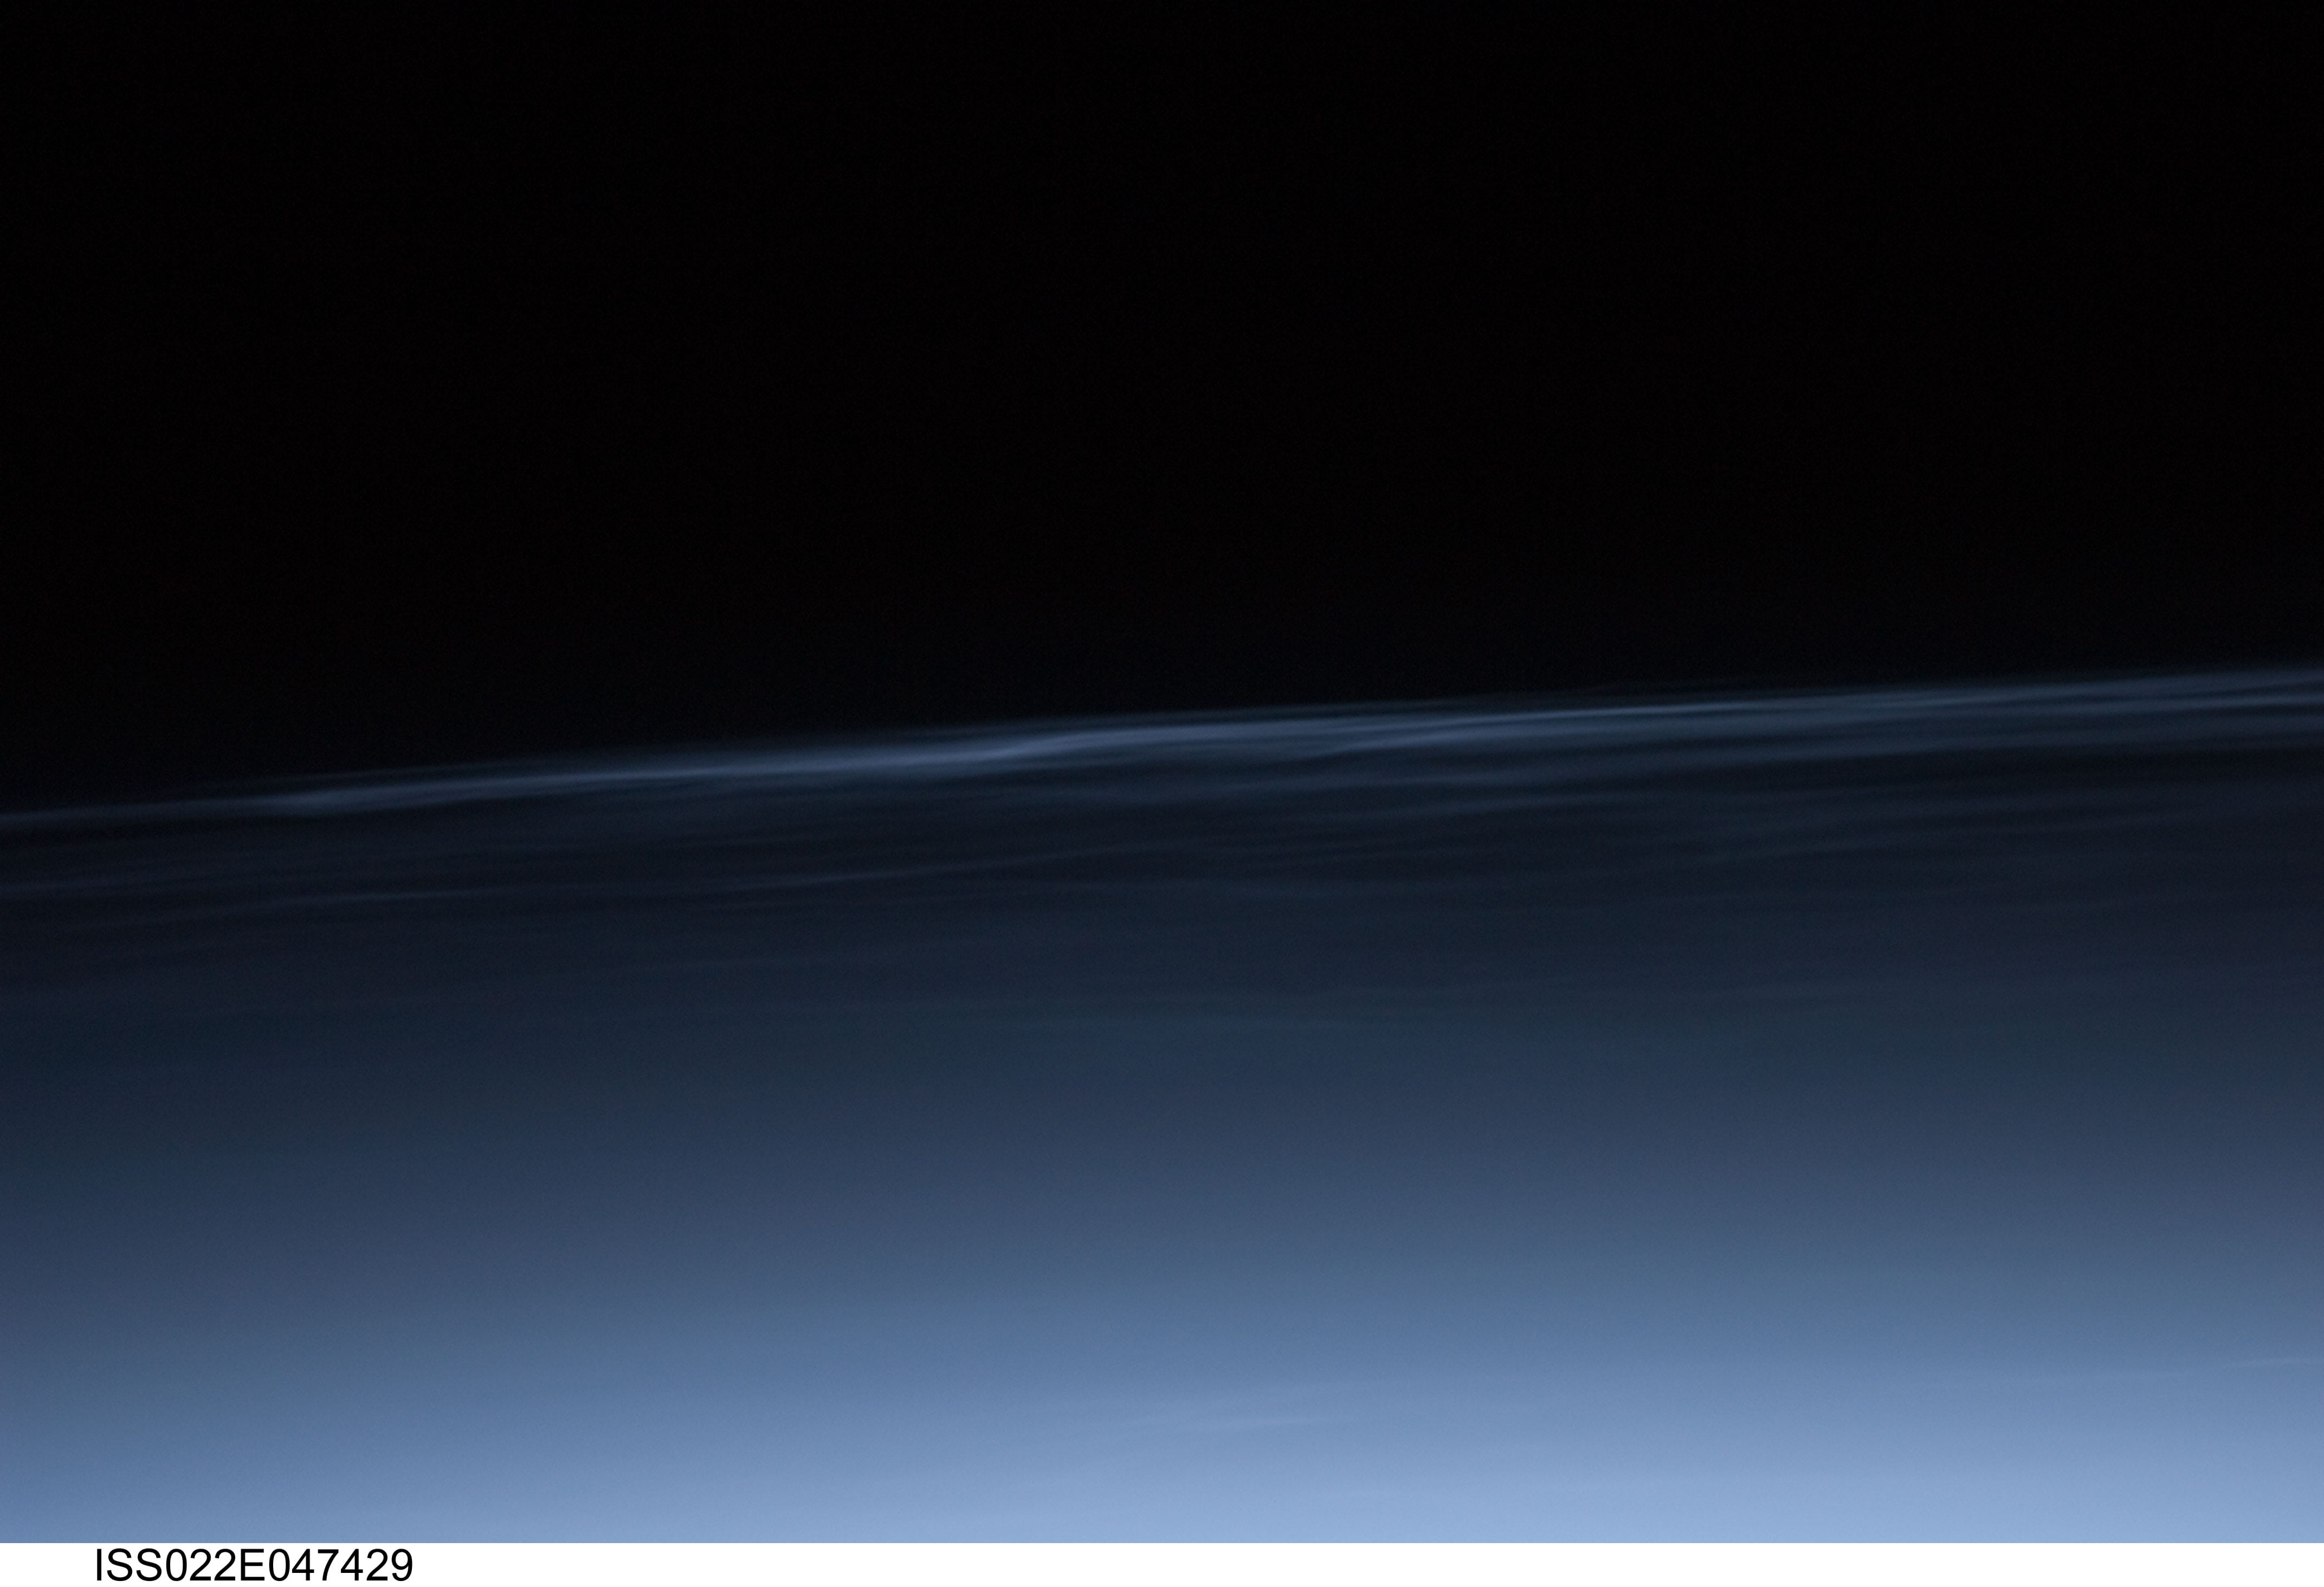The image size is (2324, 1587).
Task: Click the ISS022E047429 image ID caption
Action: click(x=253, y=1565)
